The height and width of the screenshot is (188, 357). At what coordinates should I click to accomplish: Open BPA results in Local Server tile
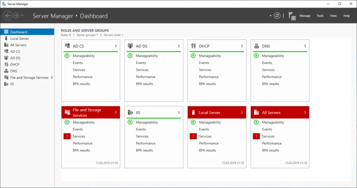point(207,150)
